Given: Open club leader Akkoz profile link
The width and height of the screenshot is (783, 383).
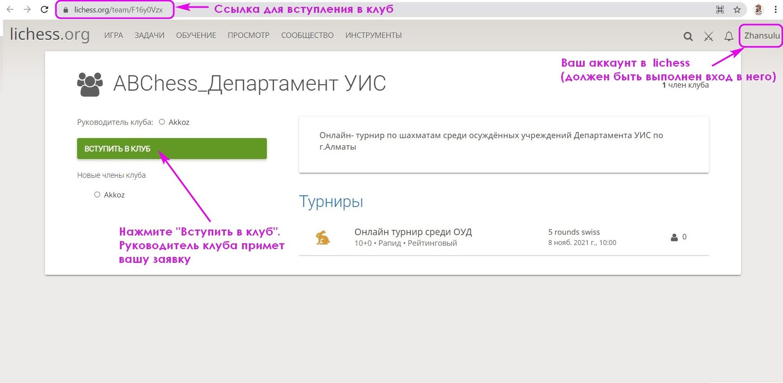Looking at the screenshot, I should 174,122.
